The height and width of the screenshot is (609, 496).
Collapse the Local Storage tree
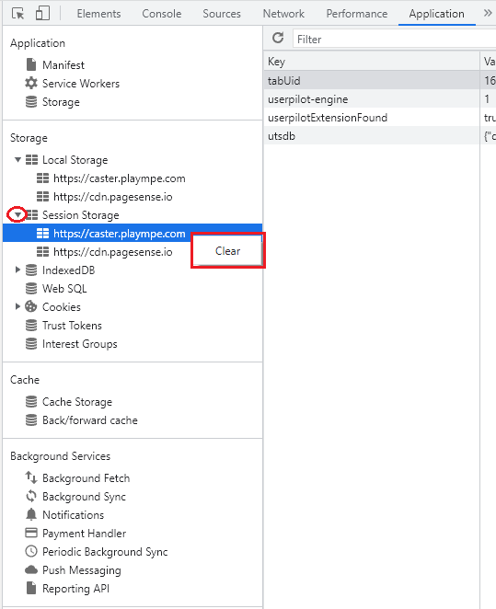click(x=17, y=160)
